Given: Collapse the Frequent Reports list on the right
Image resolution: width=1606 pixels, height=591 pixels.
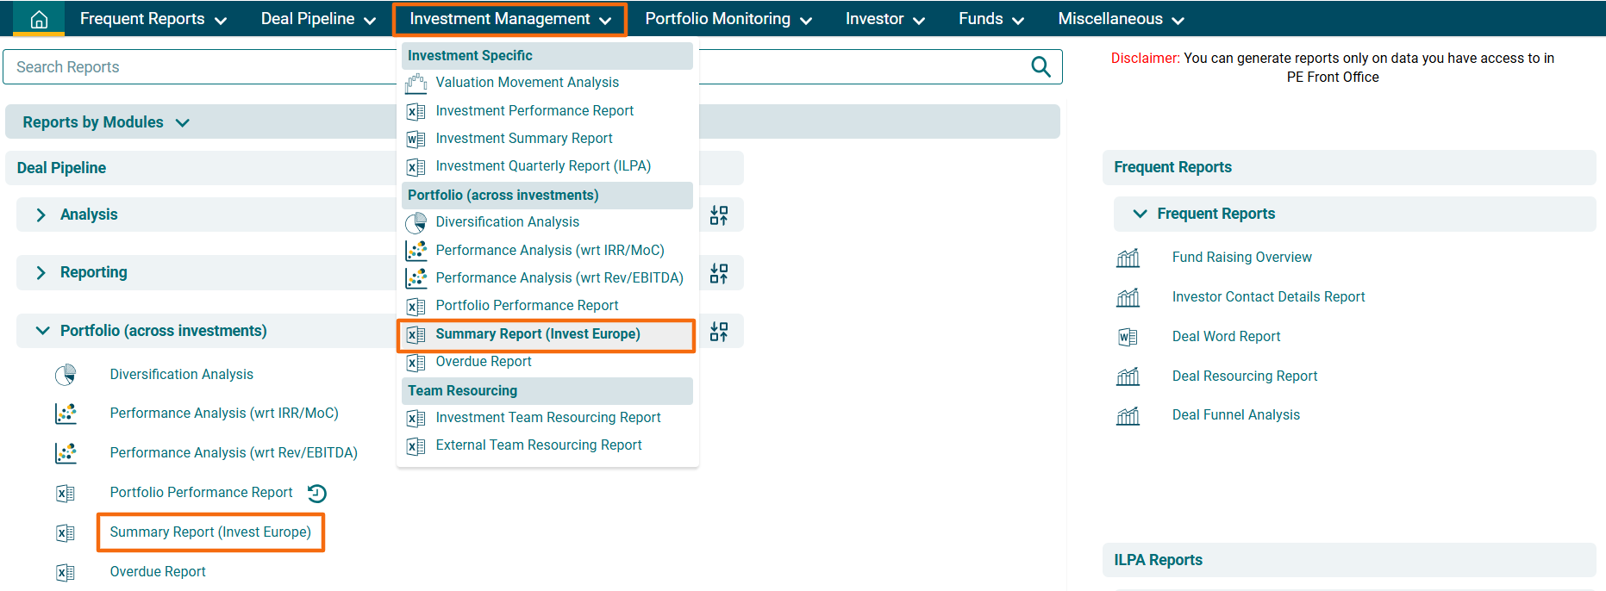Looking at the screenshot, I should [1140, 214].
